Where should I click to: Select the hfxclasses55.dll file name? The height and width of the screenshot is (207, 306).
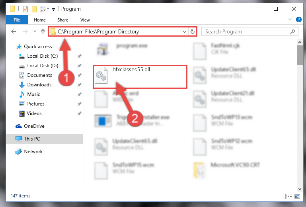(131, 70)
